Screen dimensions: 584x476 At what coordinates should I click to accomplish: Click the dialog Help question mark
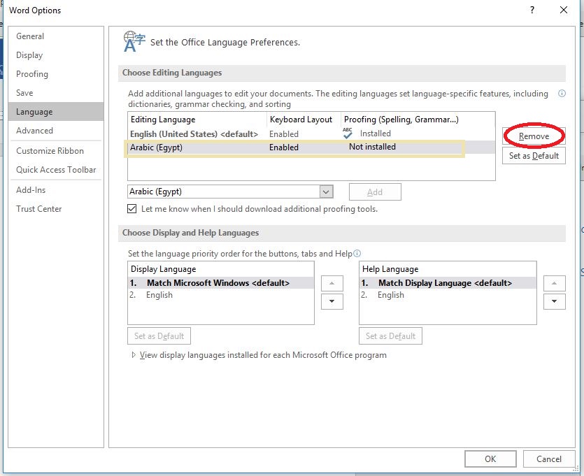[x=532, y=10]
